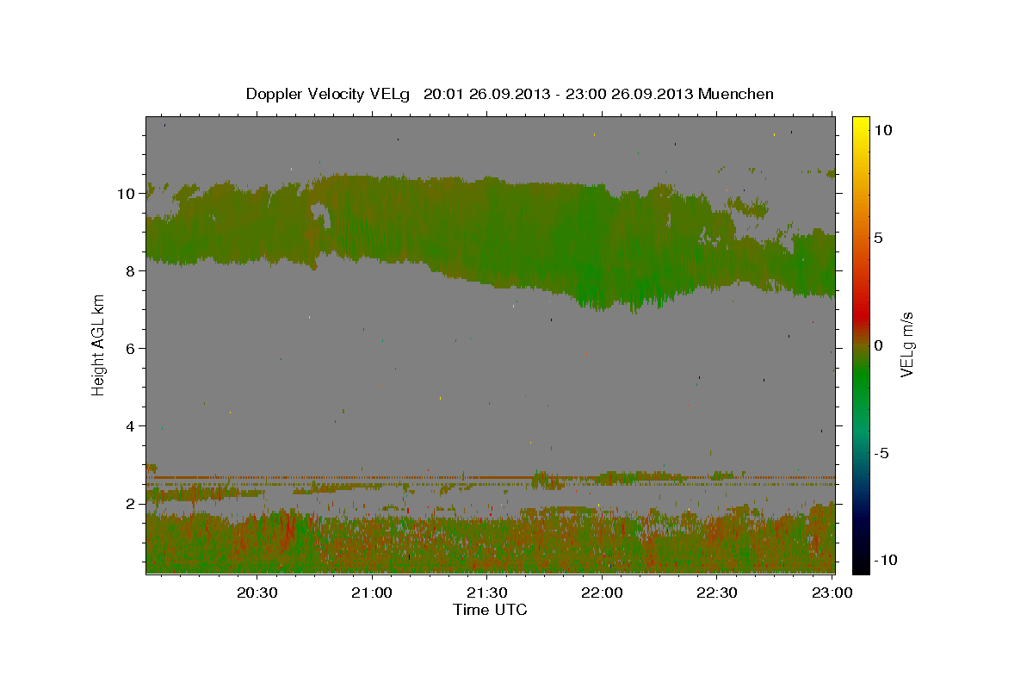Image resolution: width=1033 pixels, height=689 pixels.
Task: Click the colorbar value 0 label
Action: tap(878, 344)
